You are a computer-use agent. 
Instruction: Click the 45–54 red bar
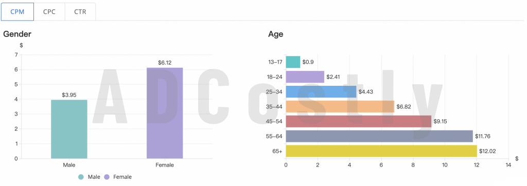359,122
